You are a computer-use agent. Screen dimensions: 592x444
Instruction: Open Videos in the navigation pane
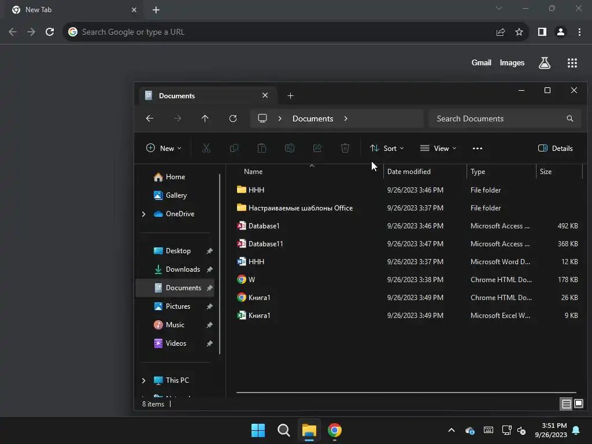(170, 343)
